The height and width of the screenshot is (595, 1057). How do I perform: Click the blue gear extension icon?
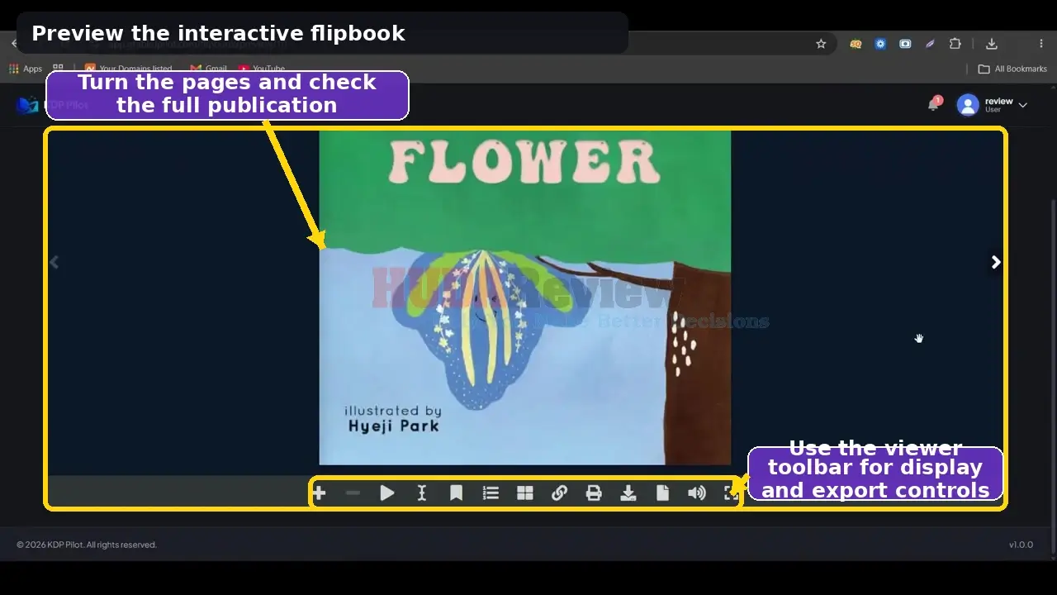[880, 44]
